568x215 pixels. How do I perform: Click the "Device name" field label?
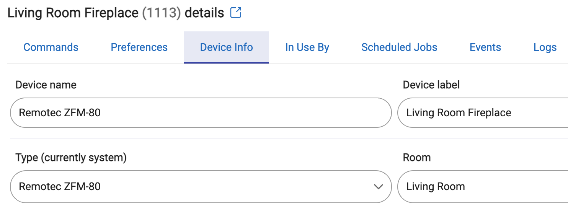(46, 85)
